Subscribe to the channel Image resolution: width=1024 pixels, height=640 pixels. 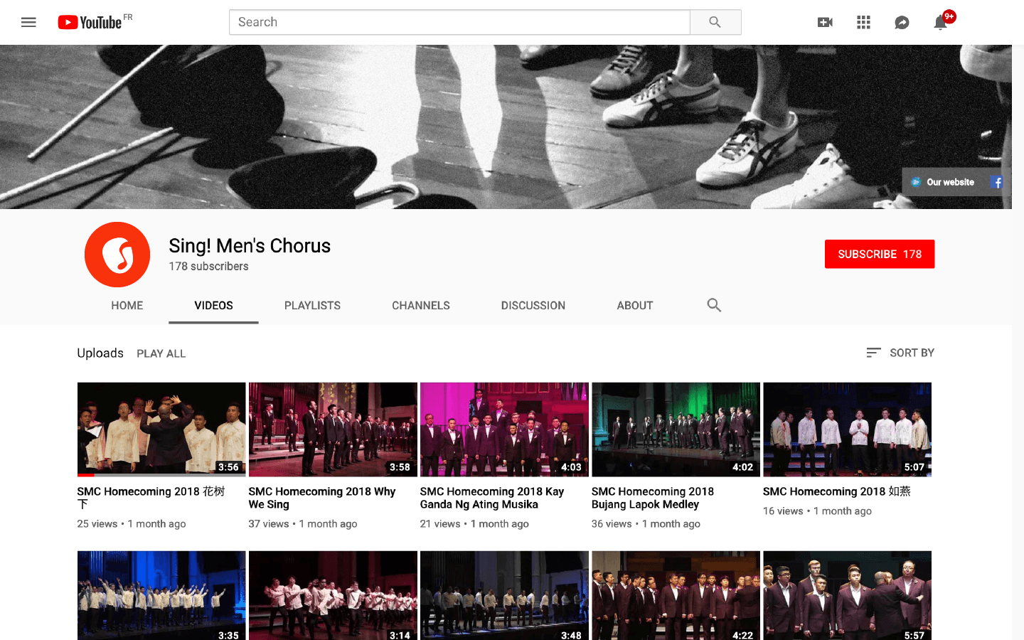coord(880,254)
